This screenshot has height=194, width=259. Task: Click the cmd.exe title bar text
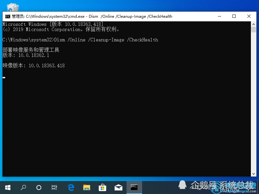click(x=92, y=16)
